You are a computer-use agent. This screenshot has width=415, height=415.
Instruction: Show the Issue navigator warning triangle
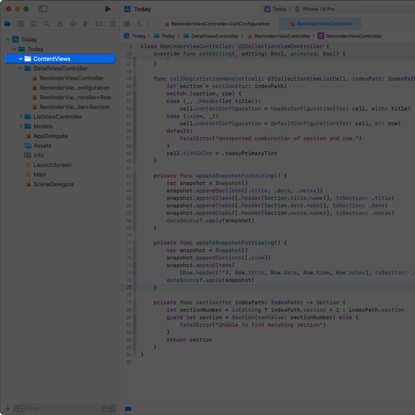[x=60, y=23]
